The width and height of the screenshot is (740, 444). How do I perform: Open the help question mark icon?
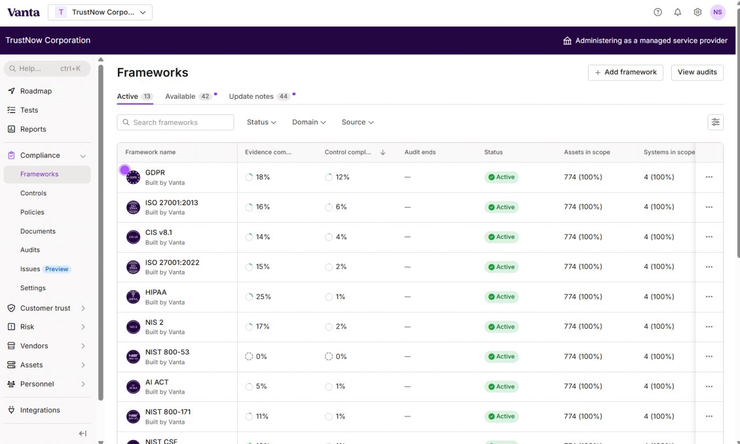657,12
